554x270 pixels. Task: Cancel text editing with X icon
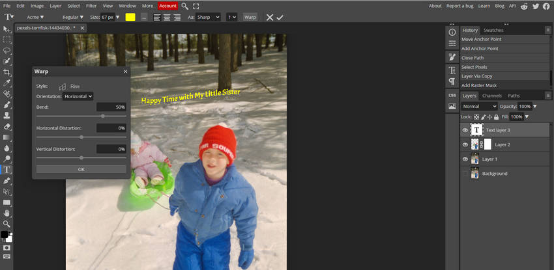click(x=270, y=18)
